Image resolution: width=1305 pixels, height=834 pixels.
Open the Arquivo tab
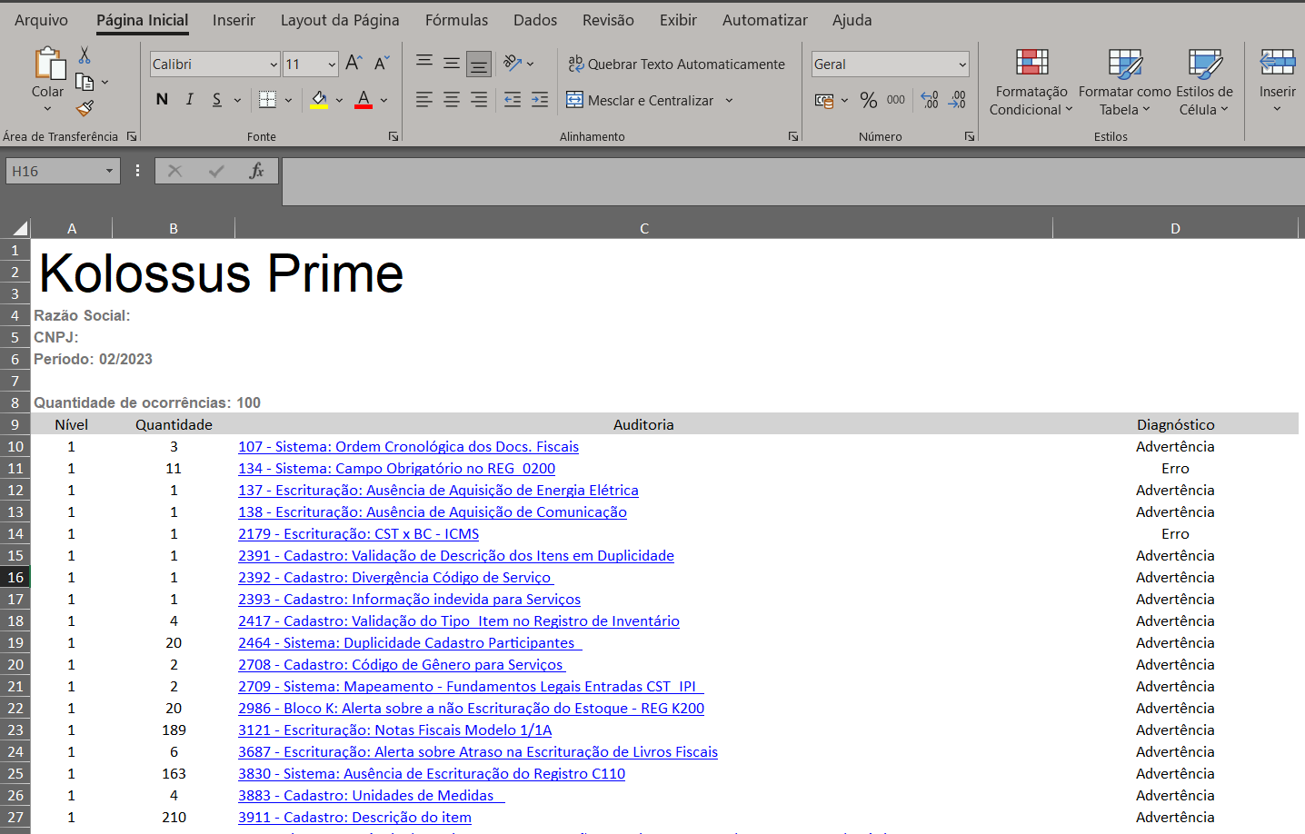[x=41, y=20]
